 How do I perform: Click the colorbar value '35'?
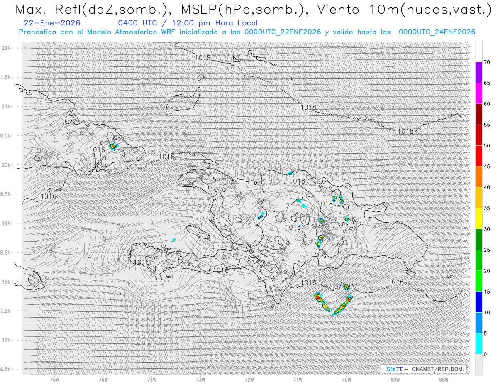click(487, 208)
